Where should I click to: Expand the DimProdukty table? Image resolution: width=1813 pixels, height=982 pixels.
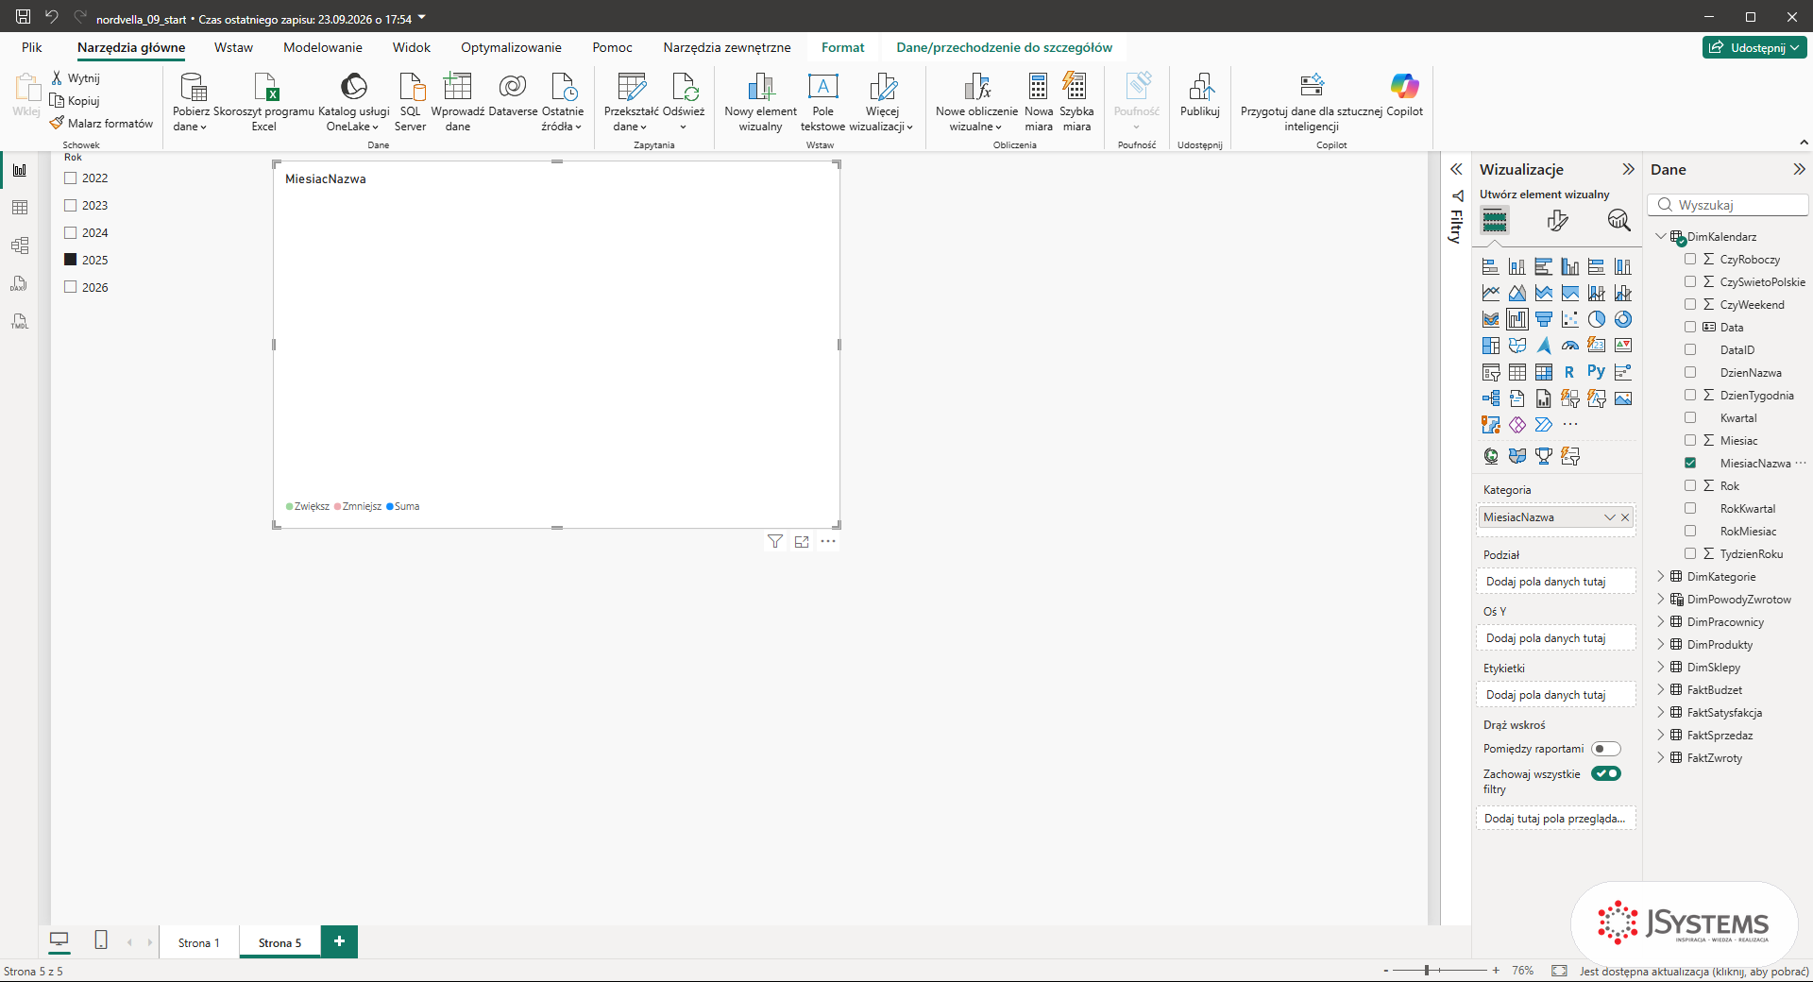click(1661, 644)
